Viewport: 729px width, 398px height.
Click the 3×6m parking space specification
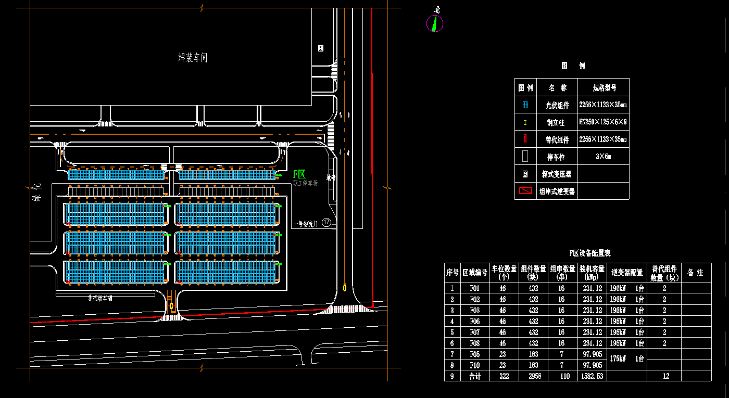pos(603,157)
